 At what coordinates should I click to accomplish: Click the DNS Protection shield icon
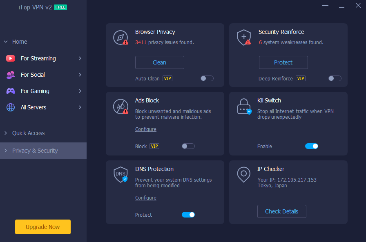tap(121, 174)
